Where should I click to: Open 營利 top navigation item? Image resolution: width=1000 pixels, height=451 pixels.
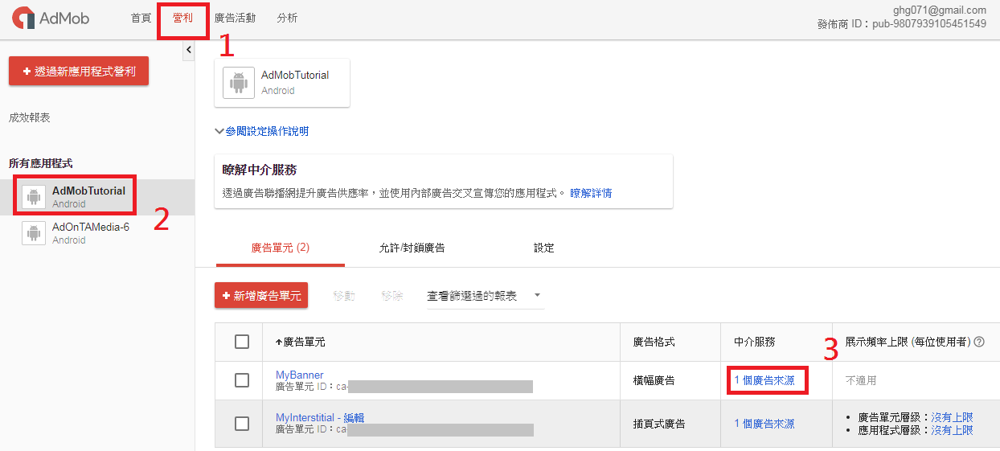tap(182, 18)
